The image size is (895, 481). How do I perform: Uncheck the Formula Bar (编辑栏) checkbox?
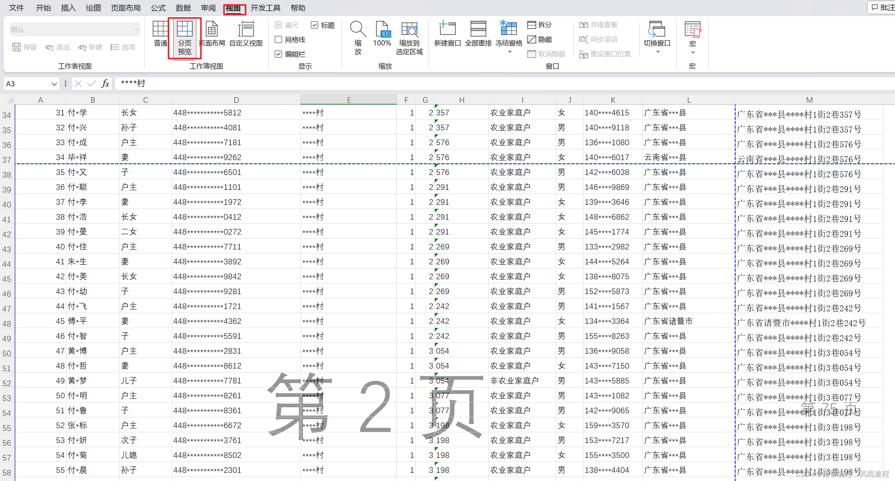point(278,54)
